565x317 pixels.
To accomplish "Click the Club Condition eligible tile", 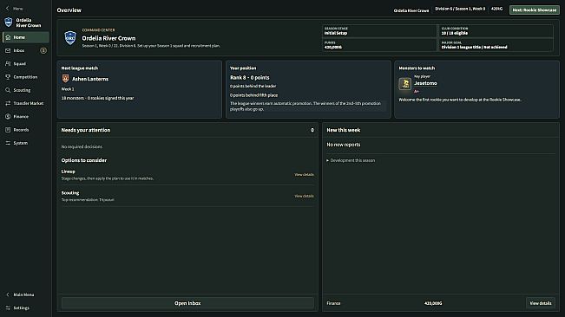I will (496, 31).
